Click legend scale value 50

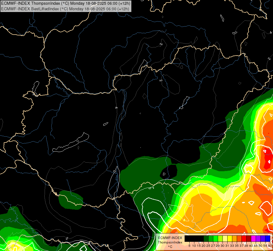260,246
